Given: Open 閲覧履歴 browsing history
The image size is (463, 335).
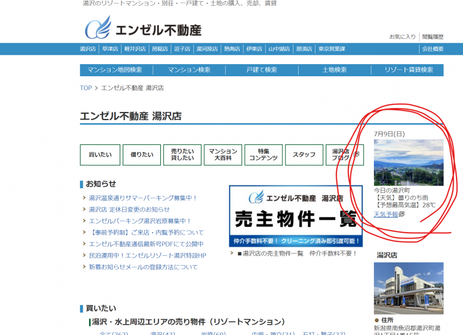Looking at the screenshot, I should click(x=432, y=37).
